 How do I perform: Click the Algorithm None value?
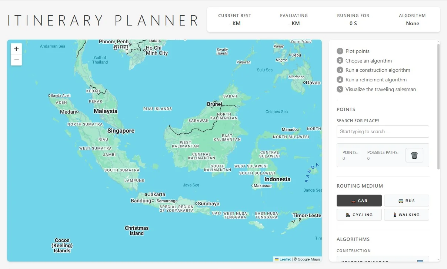412,23
